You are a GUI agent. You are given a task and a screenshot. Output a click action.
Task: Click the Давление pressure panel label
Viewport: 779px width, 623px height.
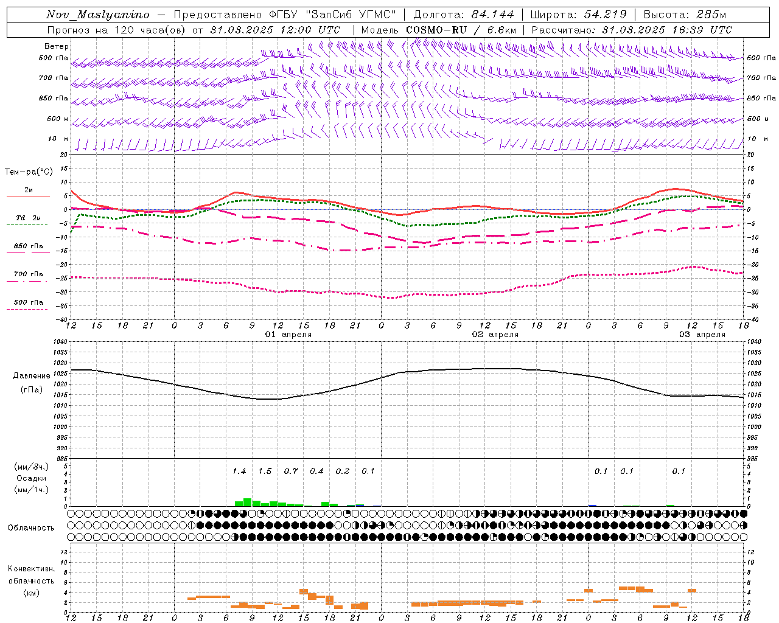[32, 376]
